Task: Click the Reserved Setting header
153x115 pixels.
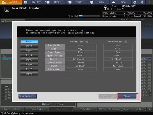Action: click(117, 41)
